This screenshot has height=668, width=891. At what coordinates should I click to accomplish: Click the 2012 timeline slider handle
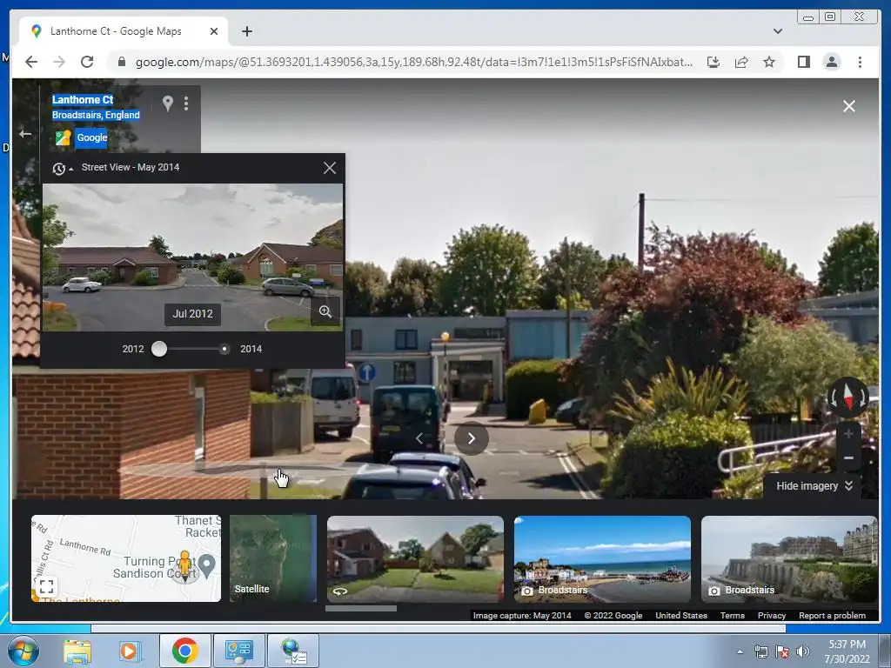[159, 349]
